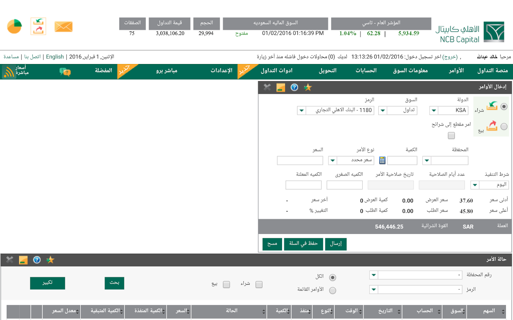Check the buy (شراء) filter checkbox
Image resolution: width=513 pixels, height=320 pixels.
point(259,284)
